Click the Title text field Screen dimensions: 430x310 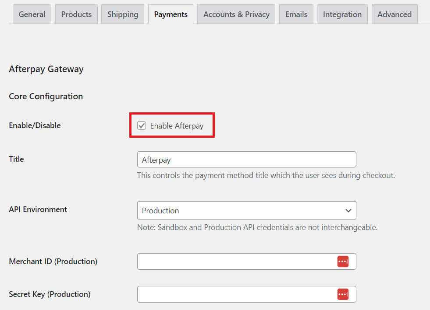[246, 160]
